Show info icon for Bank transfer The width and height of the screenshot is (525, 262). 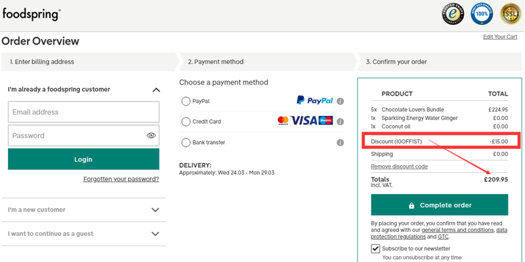point(340,143)
